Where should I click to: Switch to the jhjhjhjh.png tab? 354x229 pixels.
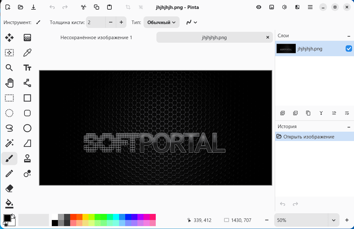pyautogui.click(x=214, y=37)
